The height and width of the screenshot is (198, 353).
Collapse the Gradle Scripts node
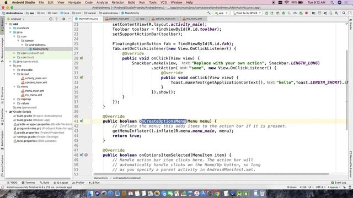coord(7,112)
